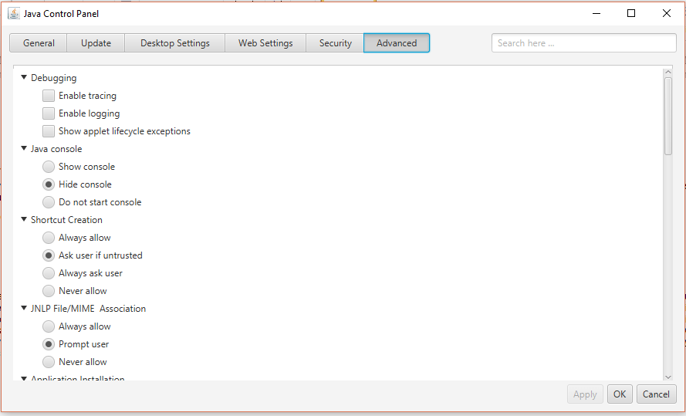686x416 pixels.
Task: Click the Java icon in title bar
Action: [x=14, y=14]
